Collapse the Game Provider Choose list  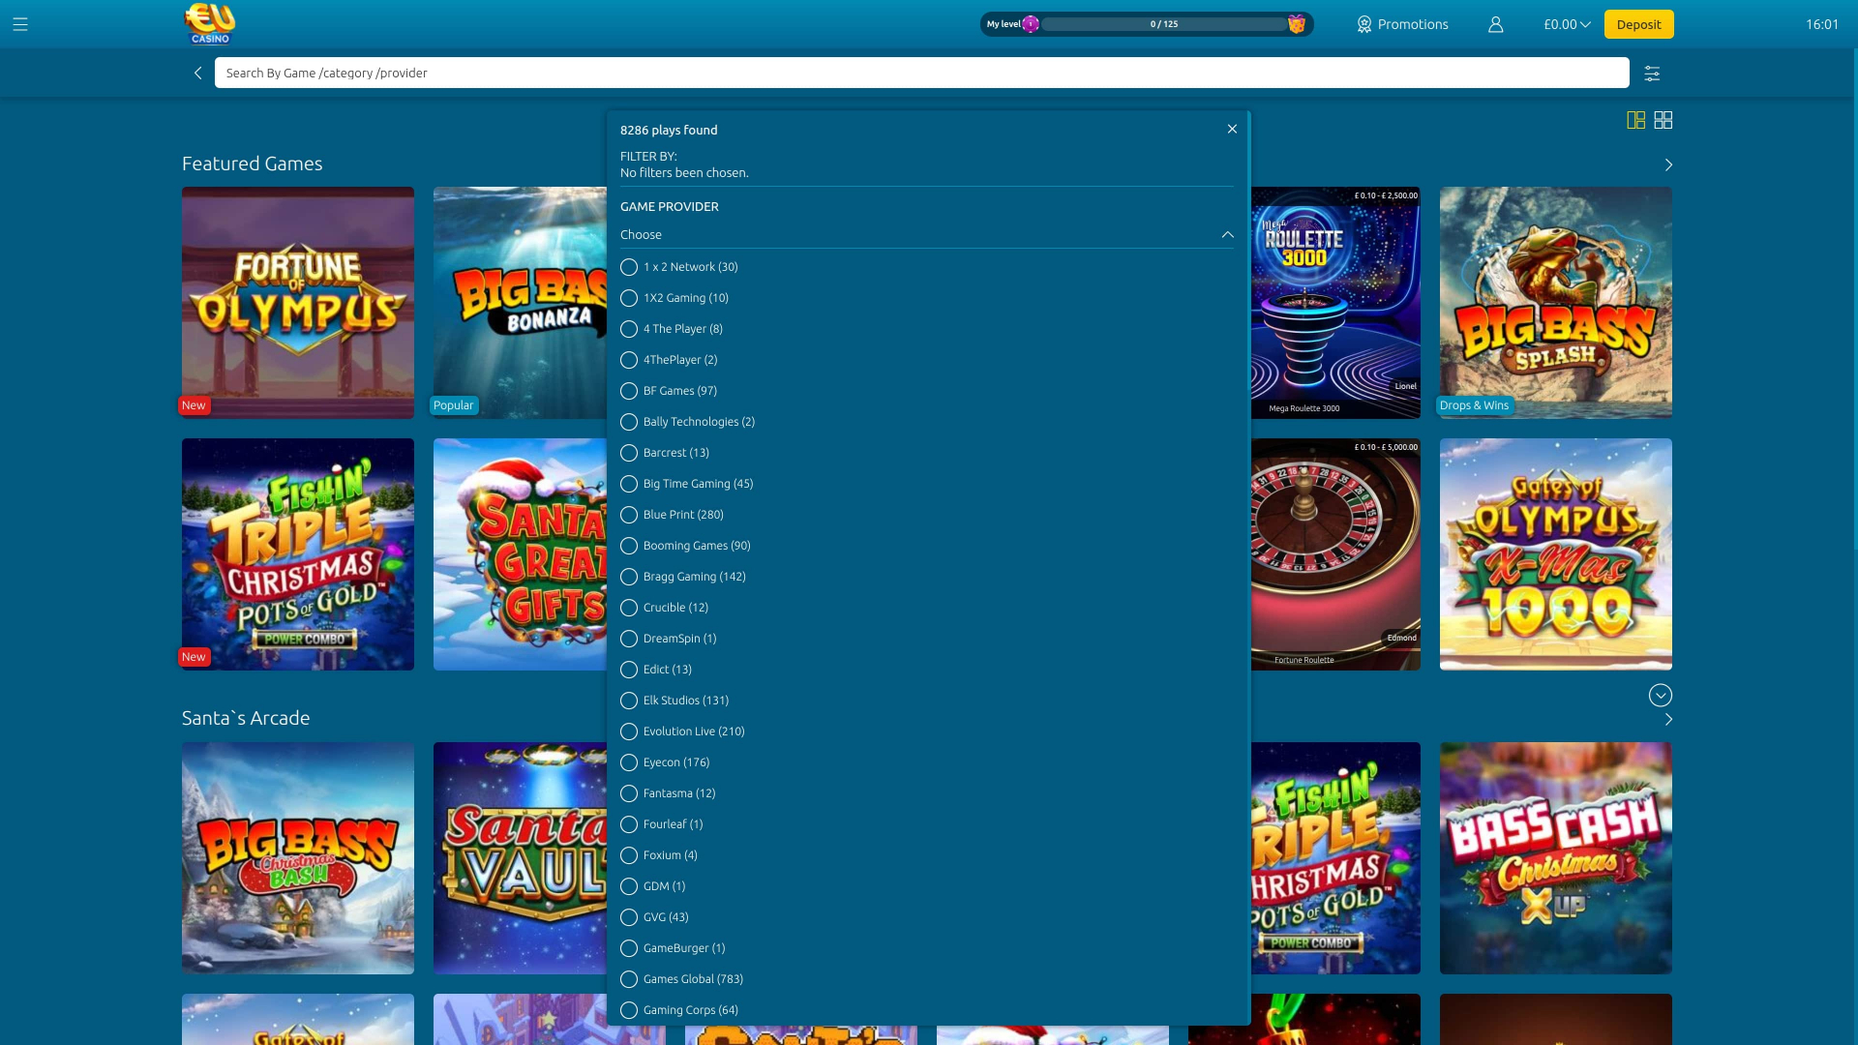point(1227,234)
